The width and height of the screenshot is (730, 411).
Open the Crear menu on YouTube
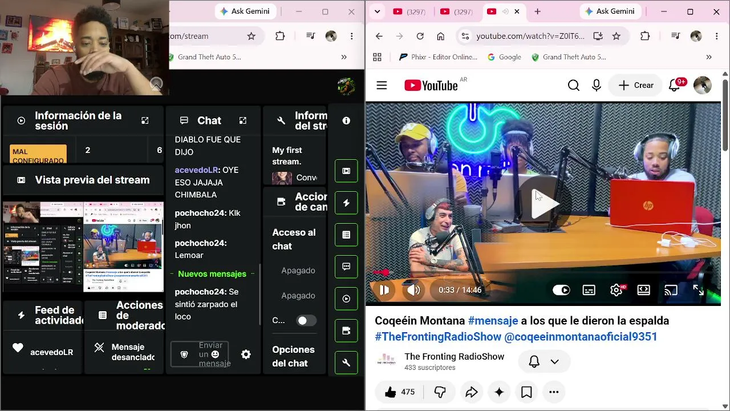[x=636, y=86]
